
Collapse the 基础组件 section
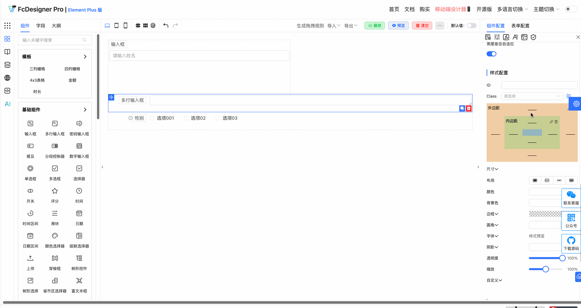[85, 110]
